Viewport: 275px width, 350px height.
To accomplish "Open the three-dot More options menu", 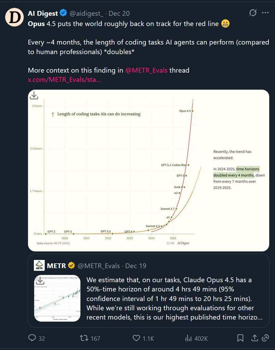I will (x=265, y=13).
